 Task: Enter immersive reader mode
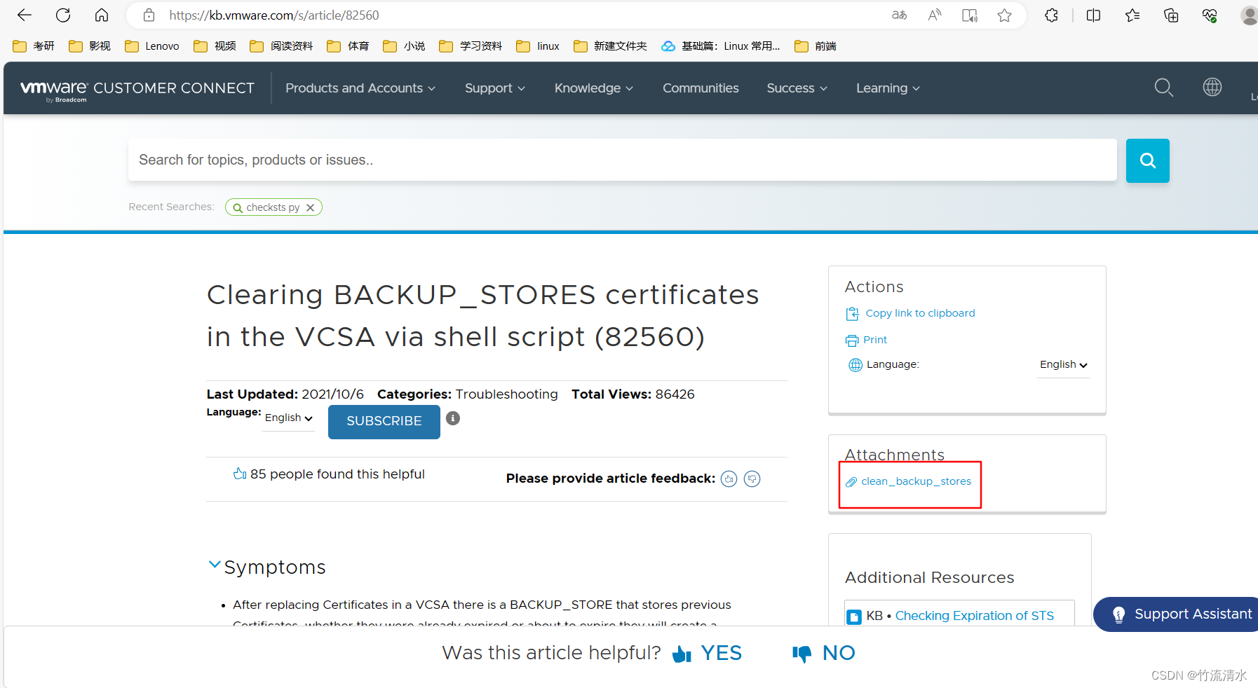click(x=970, y=15)
